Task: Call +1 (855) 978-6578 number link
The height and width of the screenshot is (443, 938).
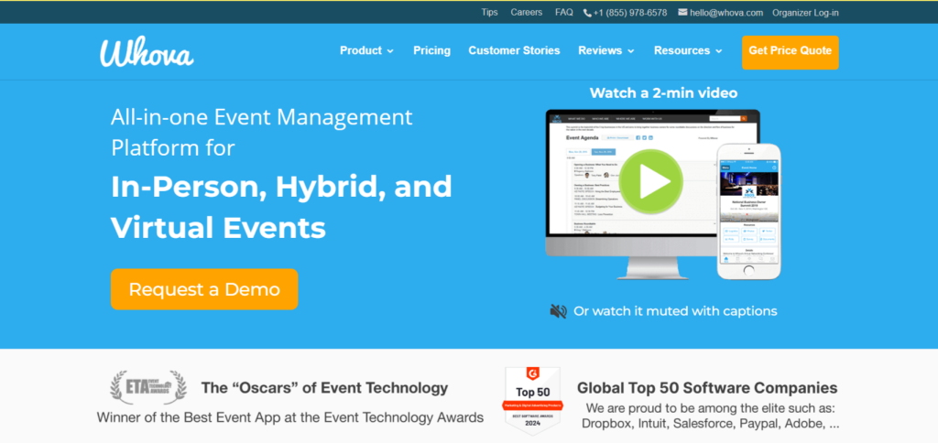Action: coord(630,13)
